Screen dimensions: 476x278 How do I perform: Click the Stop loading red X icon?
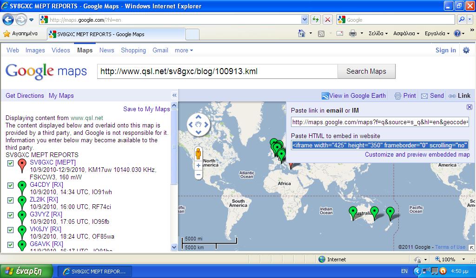(x=328, y=20)
